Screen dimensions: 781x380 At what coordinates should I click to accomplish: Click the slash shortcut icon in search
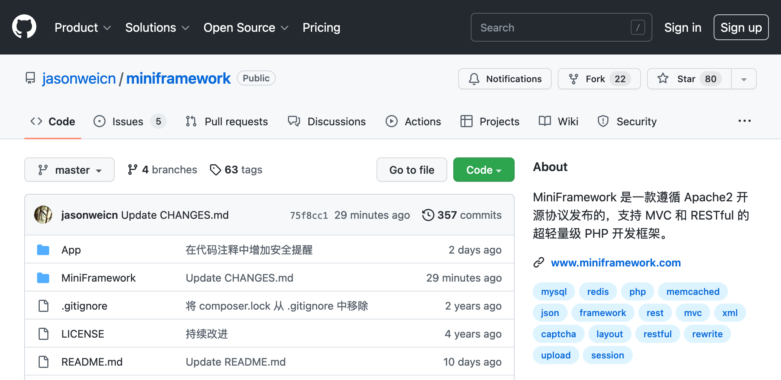pos(638,27)
